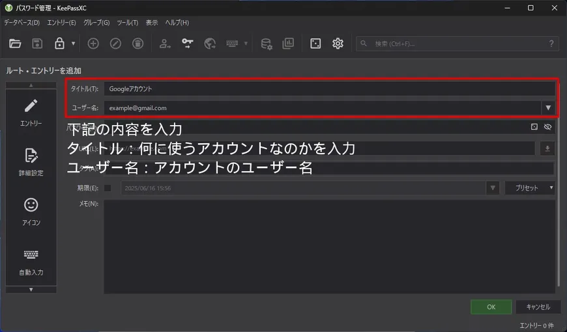The width and height of the screenshot is (567, 332).
Task: Confirm entry with OK button
Action: [491, 307]
